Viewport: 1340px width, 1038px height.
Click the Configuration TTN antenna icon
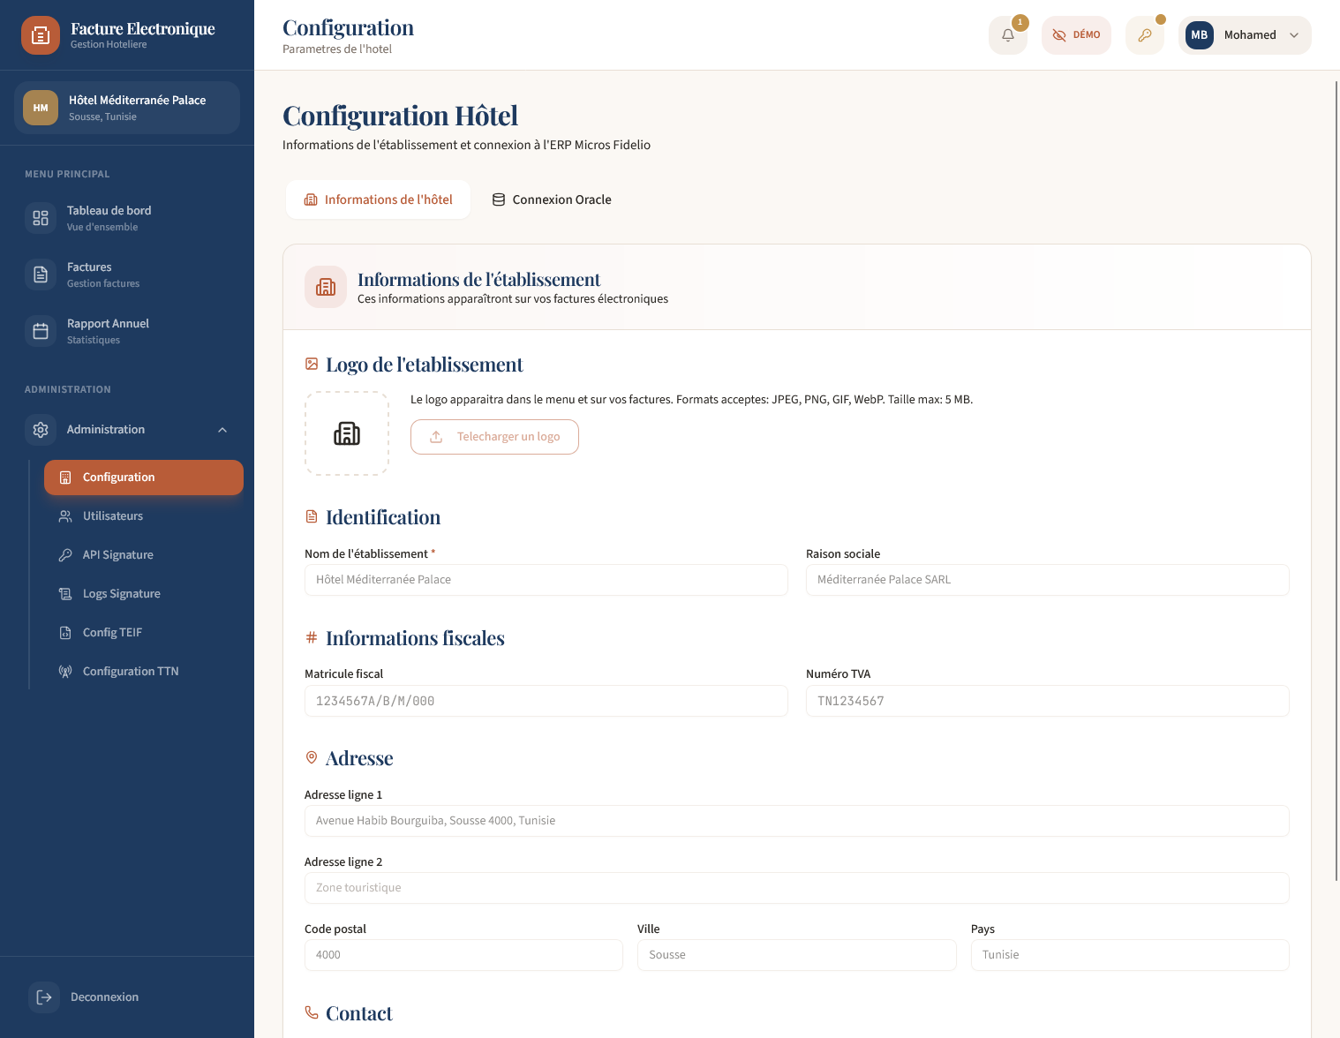tap(64, 671)
